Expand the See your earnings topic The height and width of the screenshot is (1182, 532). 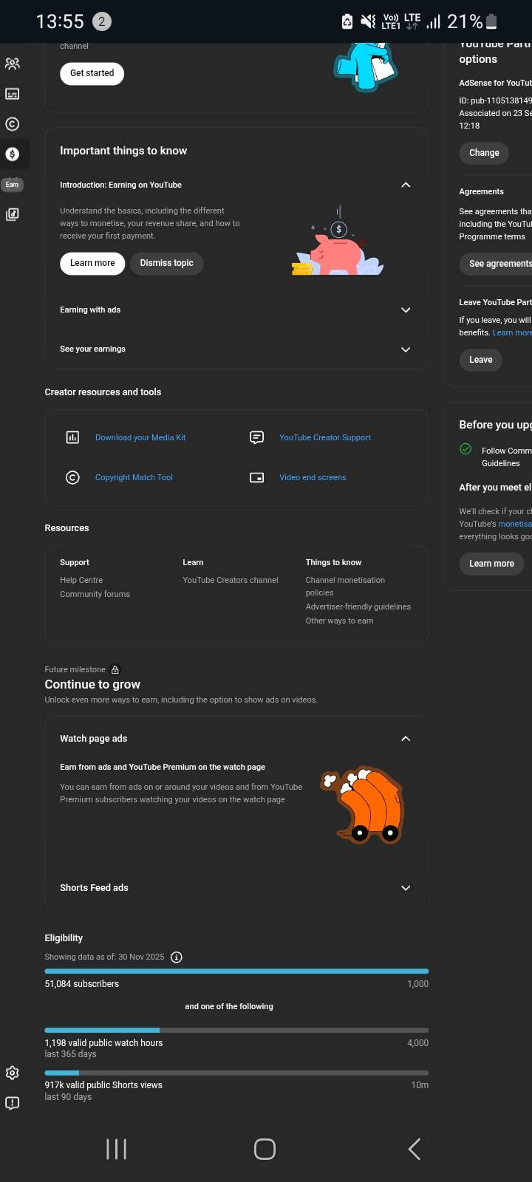405,349
